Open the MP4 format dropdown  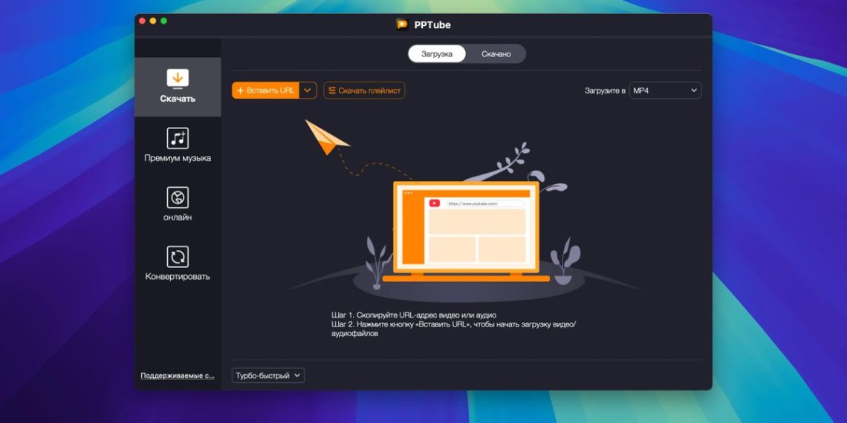click(665, 91)
